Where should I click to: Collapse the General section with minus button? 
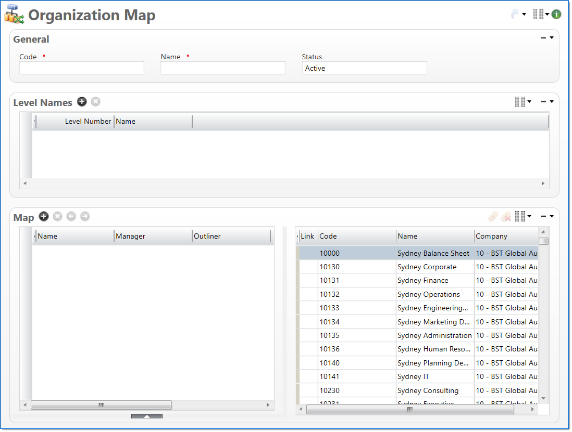pos(543,38)
